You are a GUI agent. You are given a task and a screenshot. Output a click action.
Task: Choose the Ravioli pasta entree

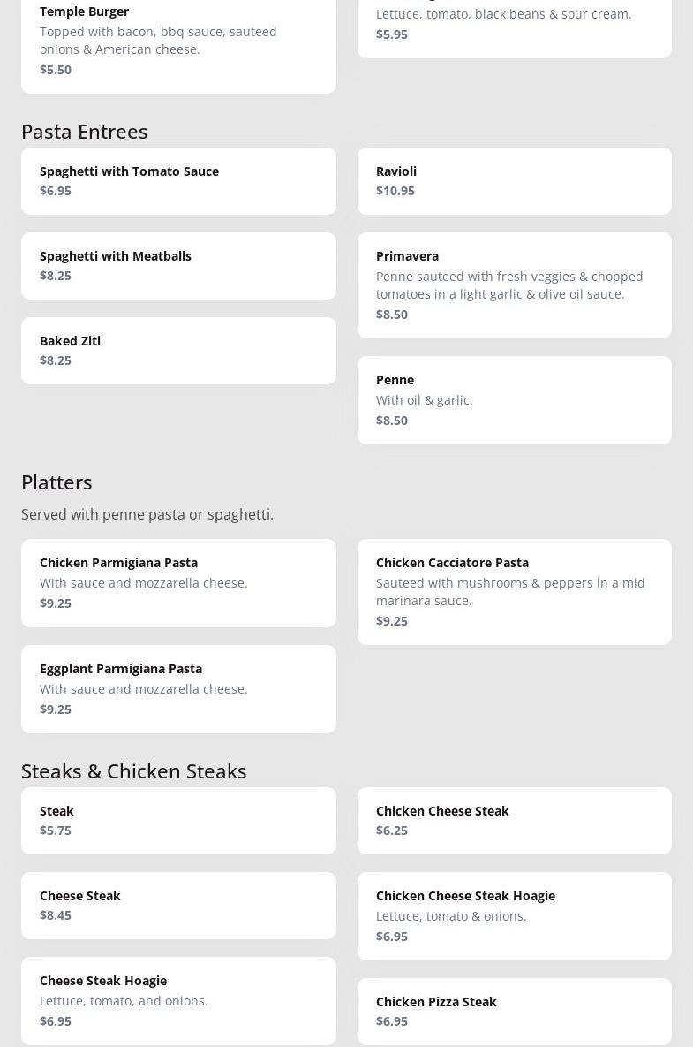(514, 180)
